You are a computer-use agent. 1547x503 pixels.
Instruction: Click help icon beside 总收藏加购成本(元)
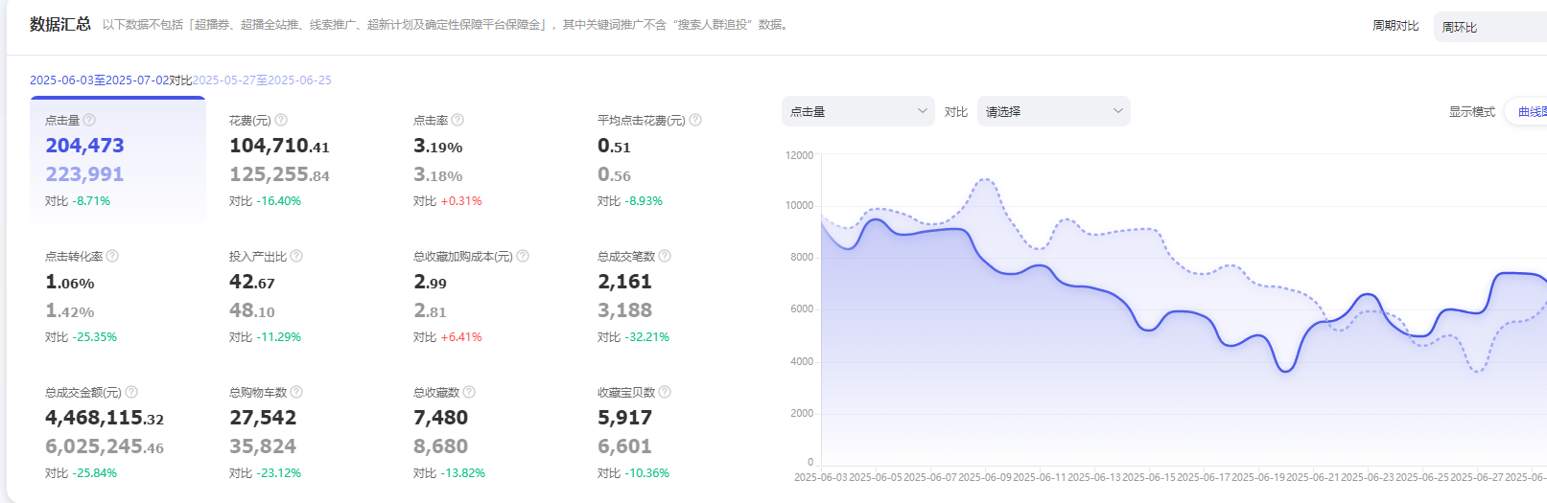(523, 256)
